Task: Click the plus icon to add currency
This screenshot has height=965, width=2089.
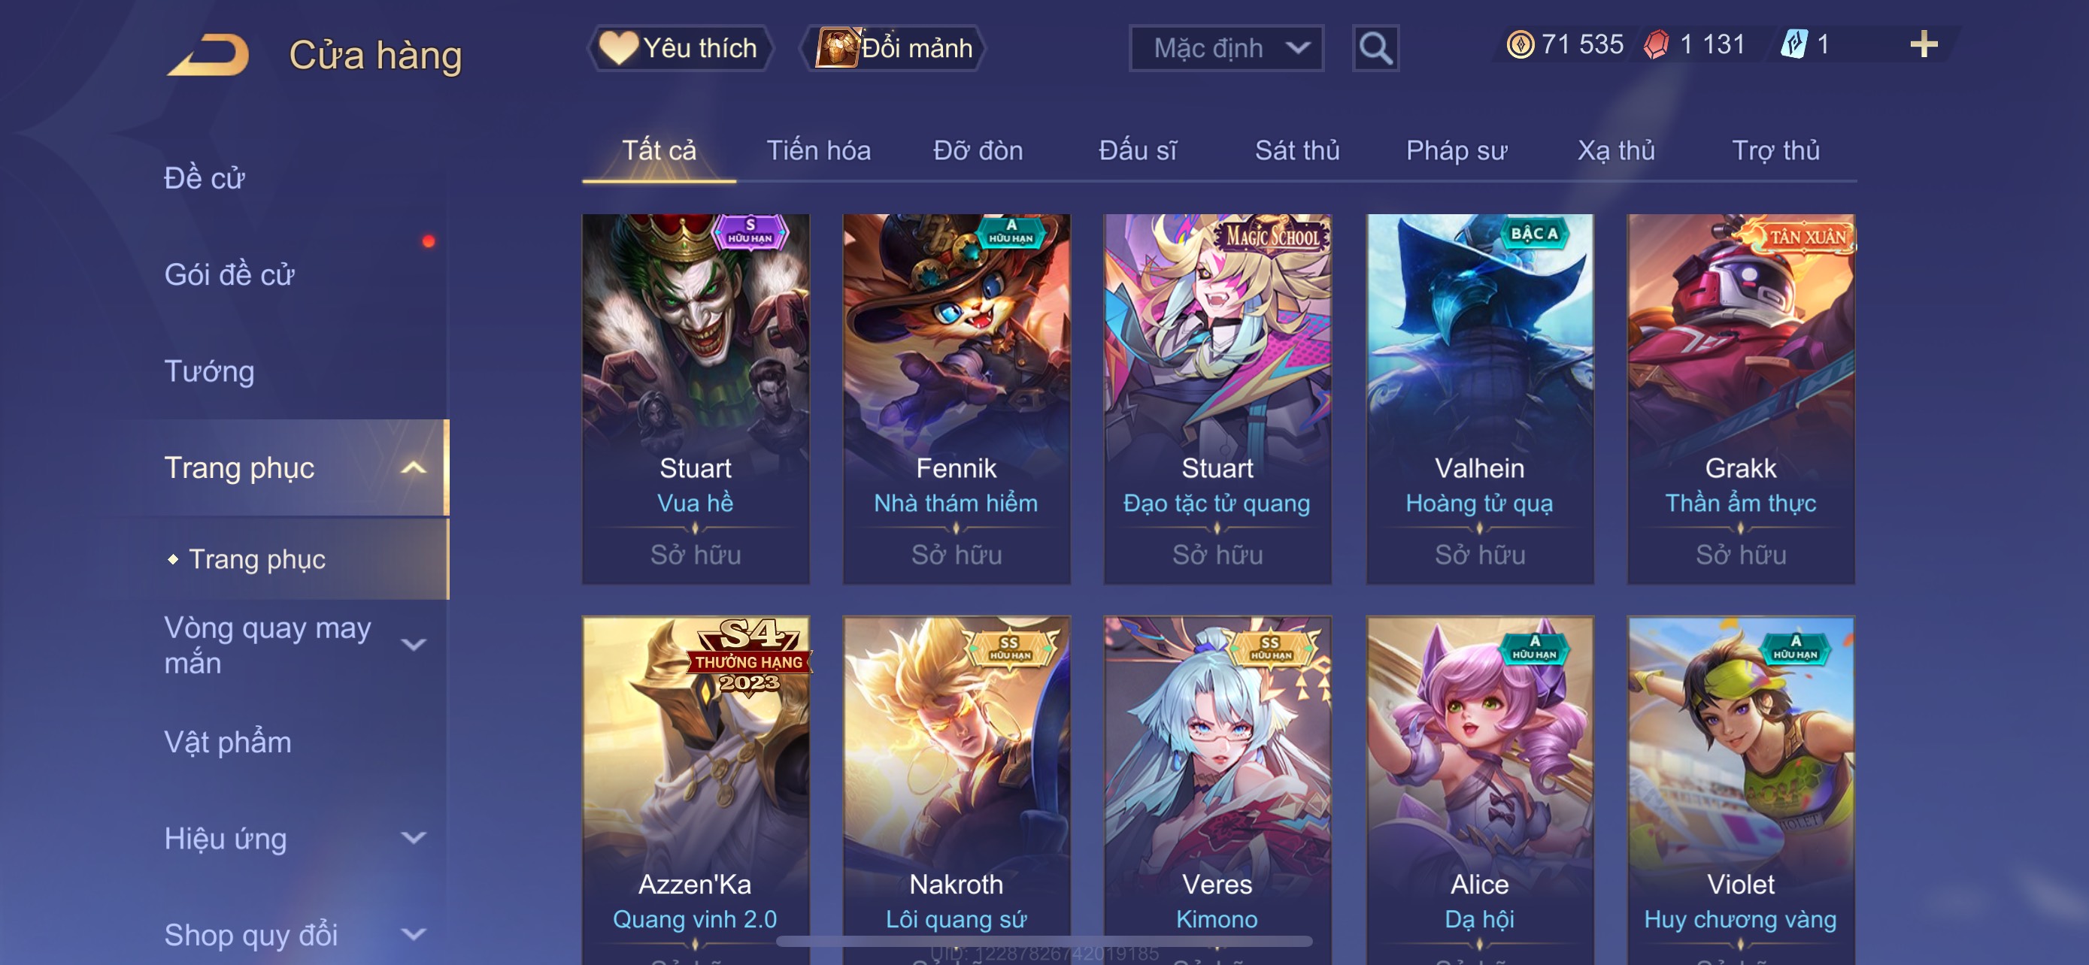Action: tap(1923, 44)
